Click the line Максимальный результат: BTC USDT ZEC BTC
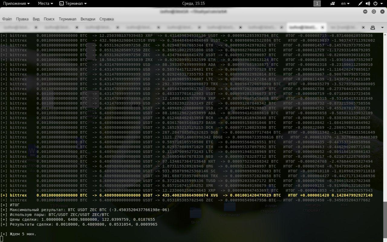This screenshot has width=387, height=242. coord(85,210)
